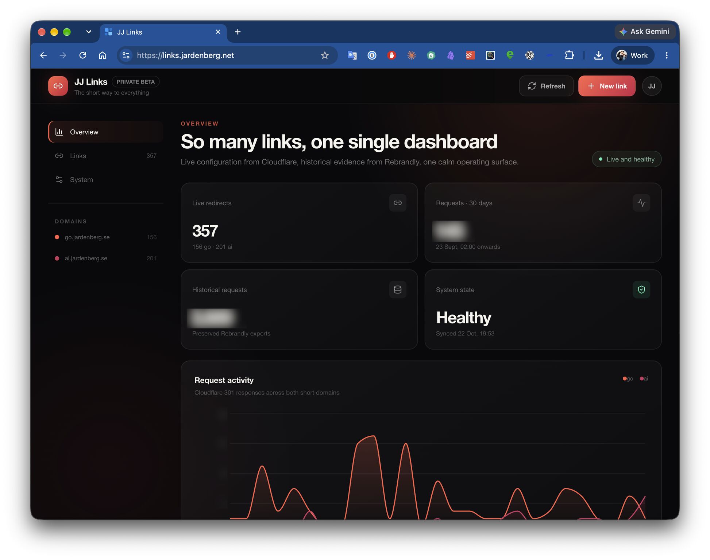Toggle the go series in chart legend
Image resolution: width=710 pixels, height=560 pixels.
pyautogui.click(x=628, y=379)
